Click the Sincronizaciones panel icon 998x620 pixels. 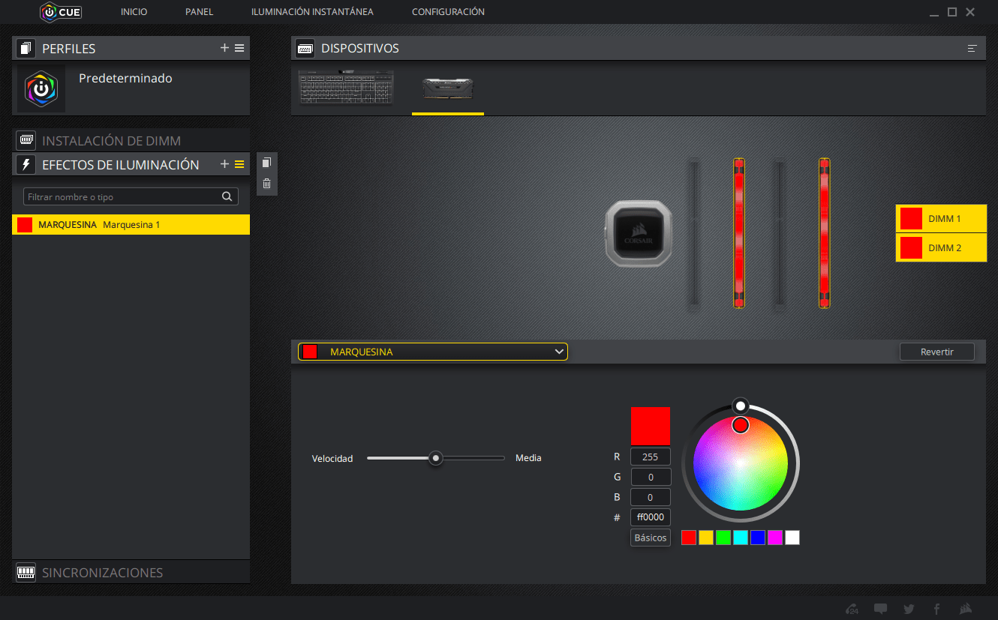(27, 572)
